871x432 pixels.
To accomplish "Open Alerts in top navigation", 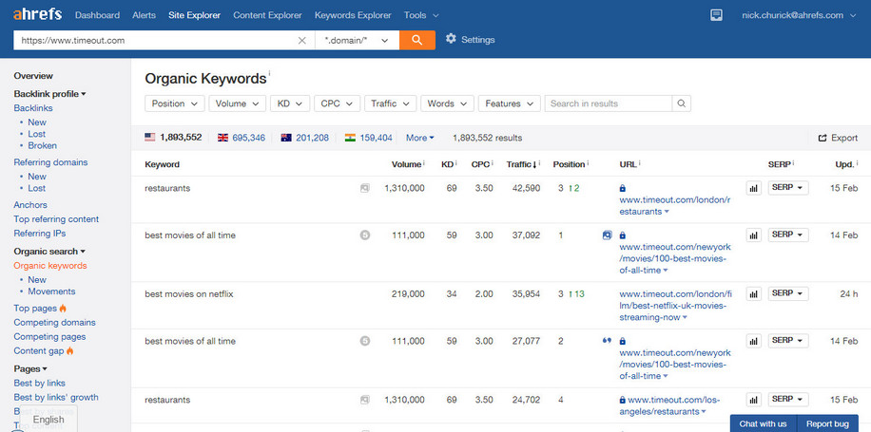I will [x=144, y=15].
